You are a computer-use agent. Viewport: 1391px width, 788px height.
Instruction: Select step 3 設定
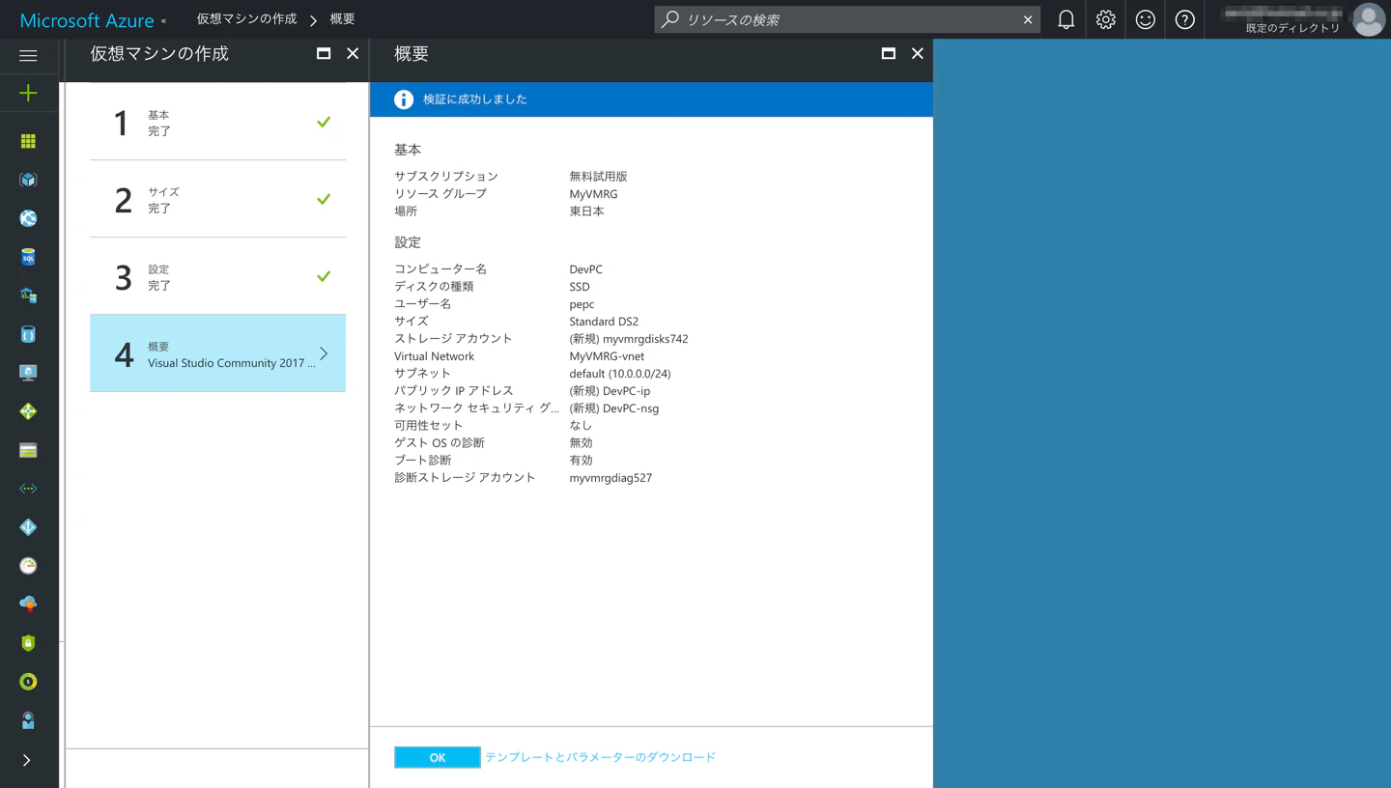click(217, 276)
